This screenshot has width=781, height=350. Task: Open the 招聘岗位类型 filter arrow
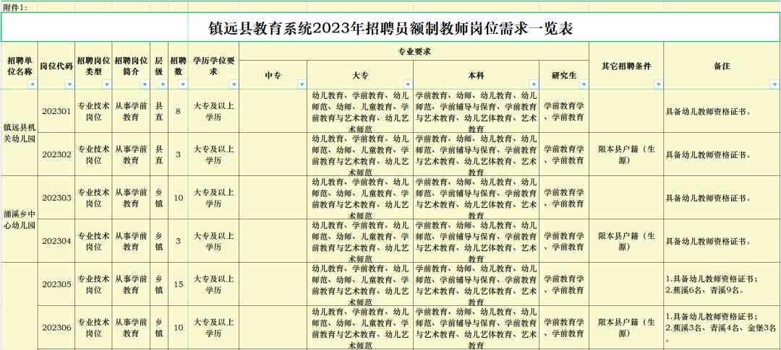pos(106,84)
